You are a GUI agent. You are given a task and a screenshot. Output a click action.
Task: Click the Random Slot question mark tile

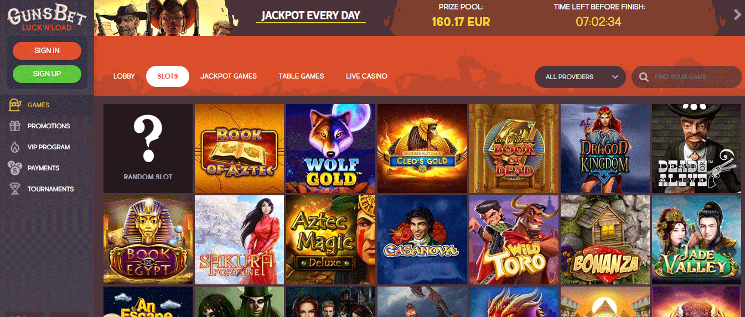pyautogui.click(x=148, y=148)
